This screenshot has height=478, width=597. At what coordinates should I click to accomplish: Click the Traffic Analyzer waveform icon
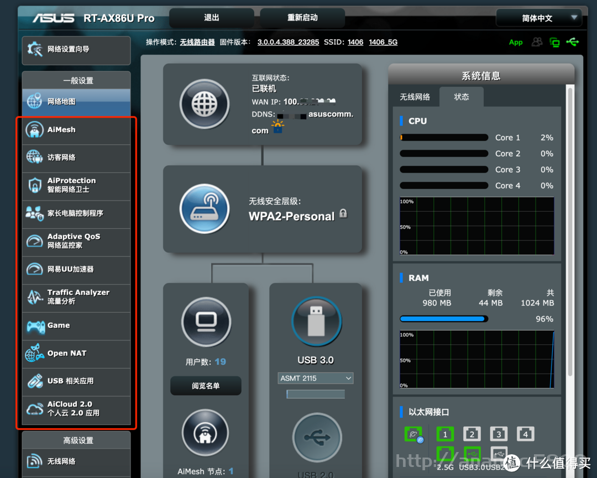[x=35, y=297]
